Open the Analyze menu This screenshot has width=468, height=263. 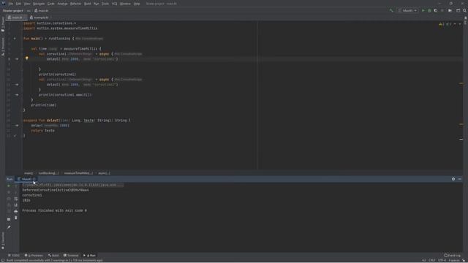[x=62, y=4]
